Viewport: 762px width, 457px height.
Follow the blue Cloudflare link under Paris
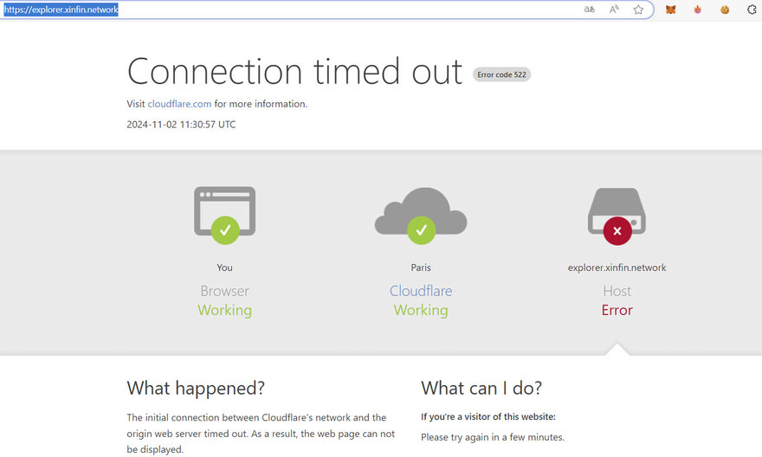click(x=421, y=291)
